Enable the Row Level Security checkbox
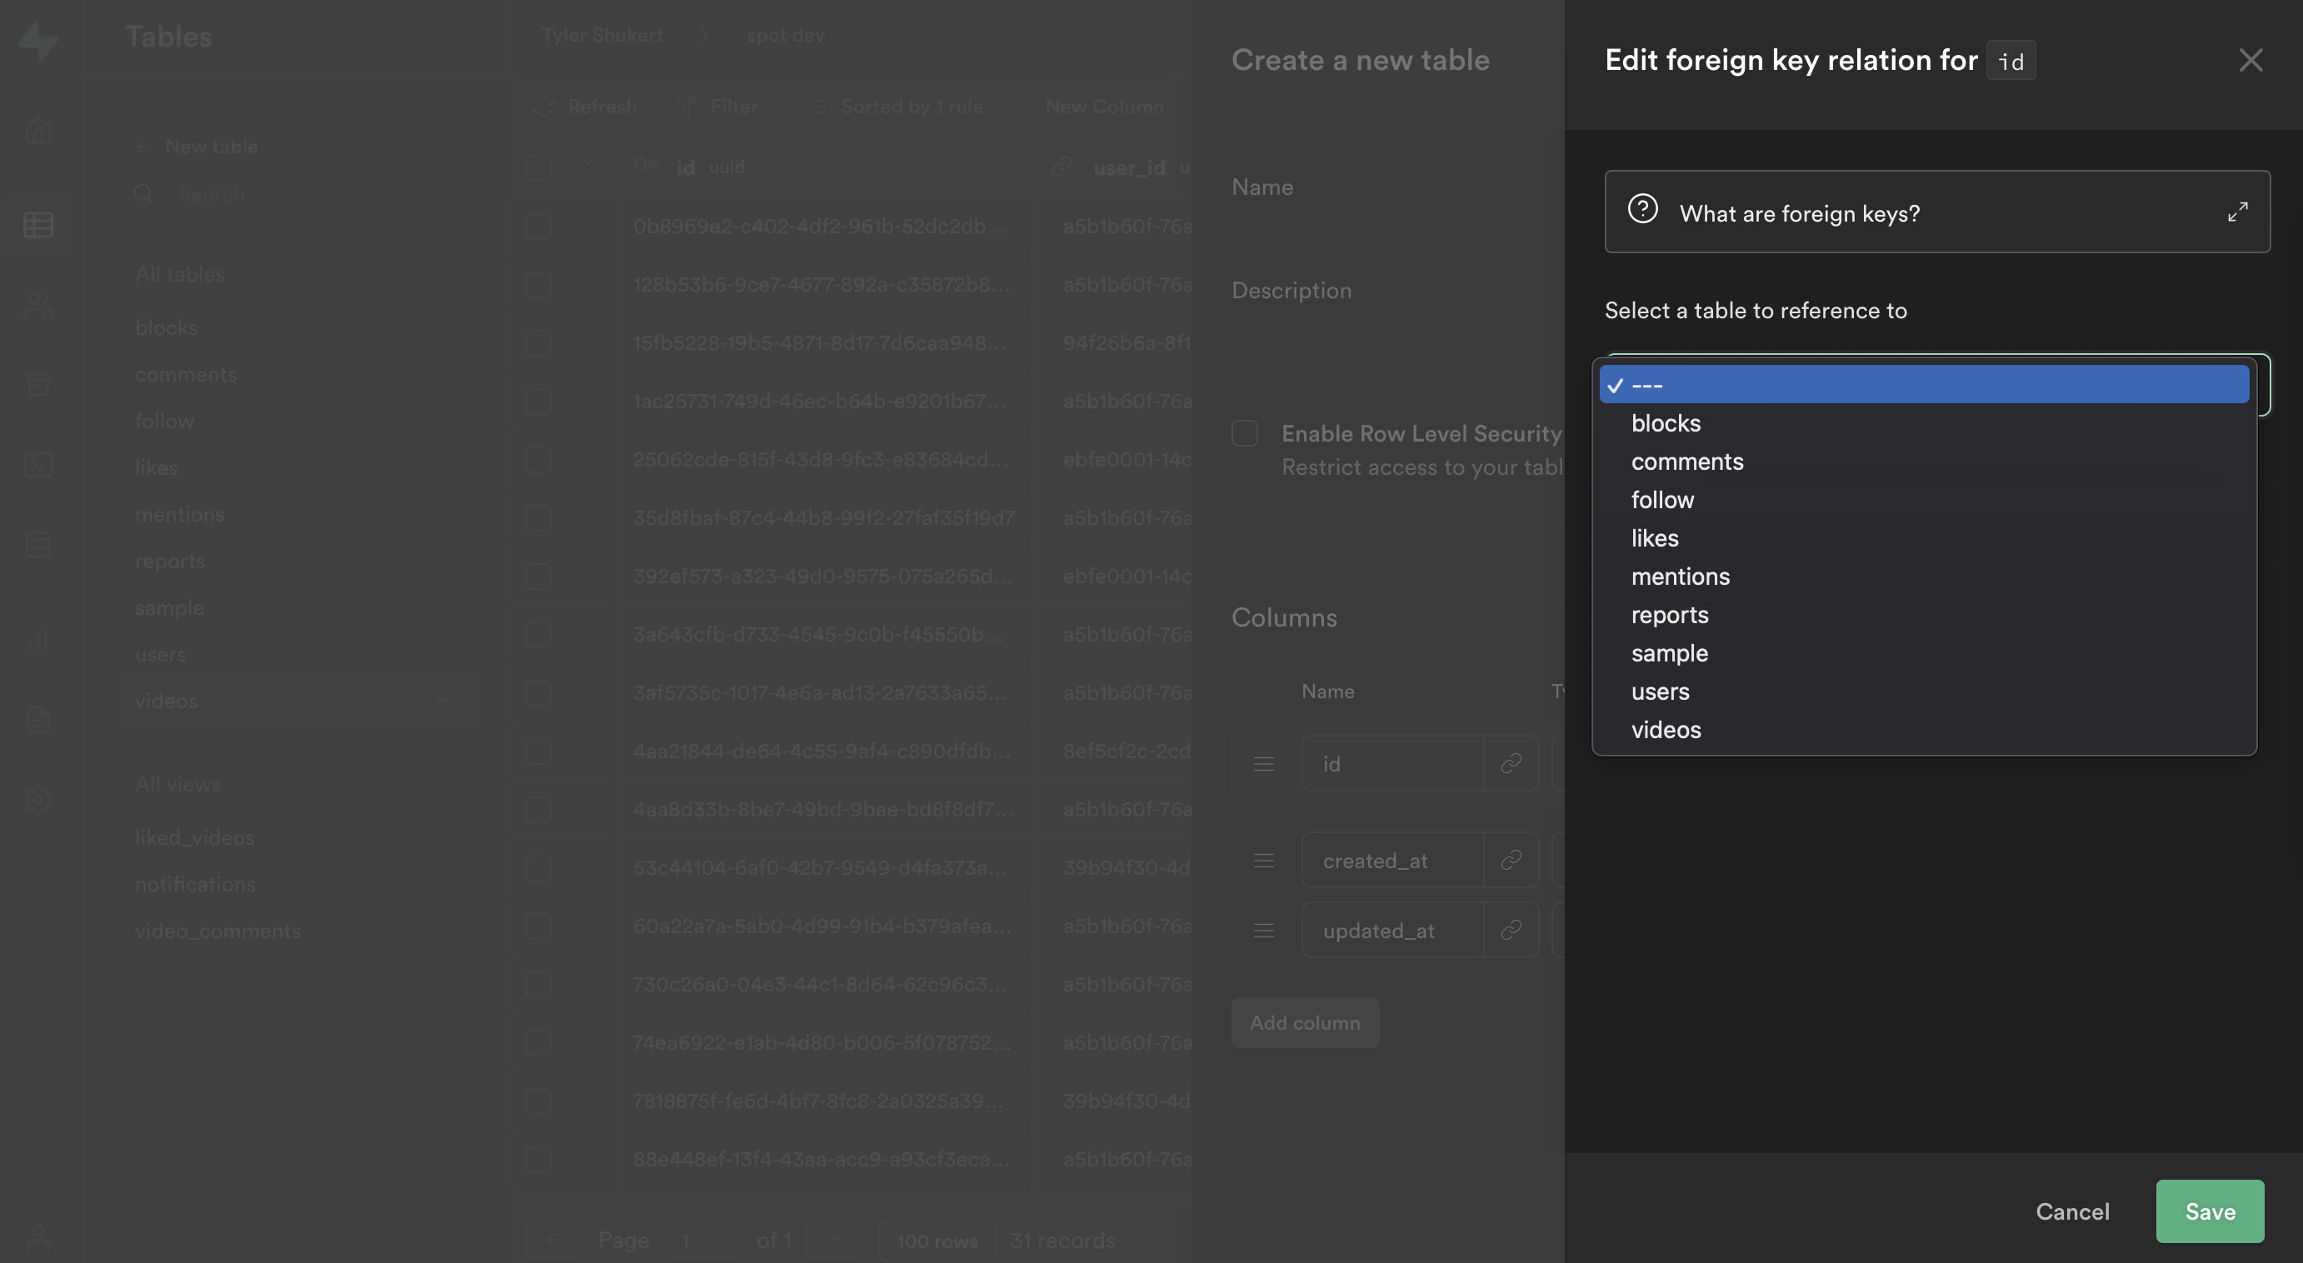Image resolution: width=2303 pixels, height=1263 pixels. [x=1245, y=433]
